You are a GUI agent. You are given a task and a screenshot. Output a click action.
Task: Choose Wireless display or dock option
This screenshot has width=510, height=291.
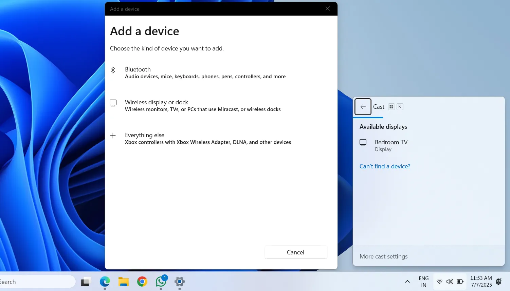pyautogui.click(x=202, y=105)
